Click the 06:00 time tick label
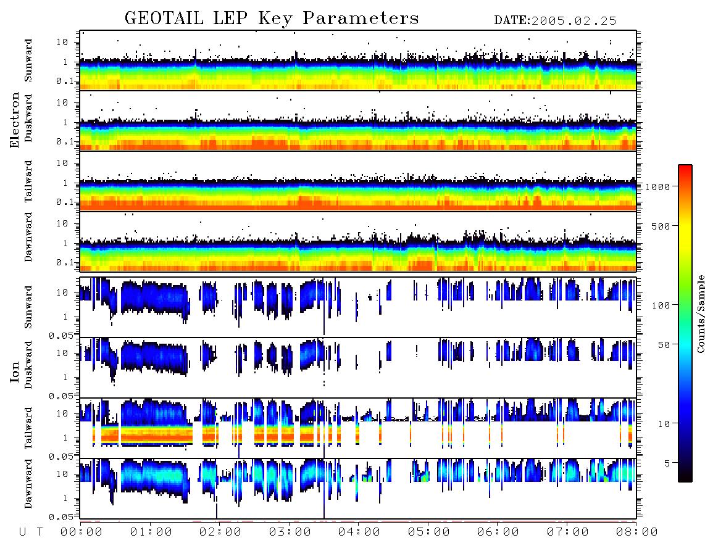This screenshot has height=543, width=705. pos(498,532)
